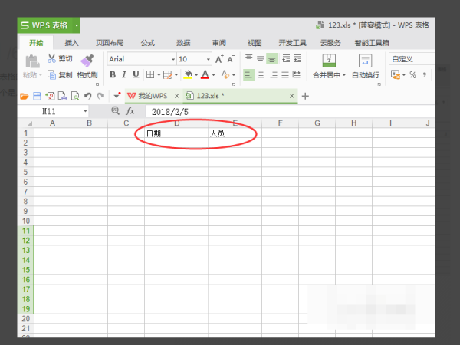Expand the font color dropdown arrow
Screen dimensions: 460x345
click(214, 75)
